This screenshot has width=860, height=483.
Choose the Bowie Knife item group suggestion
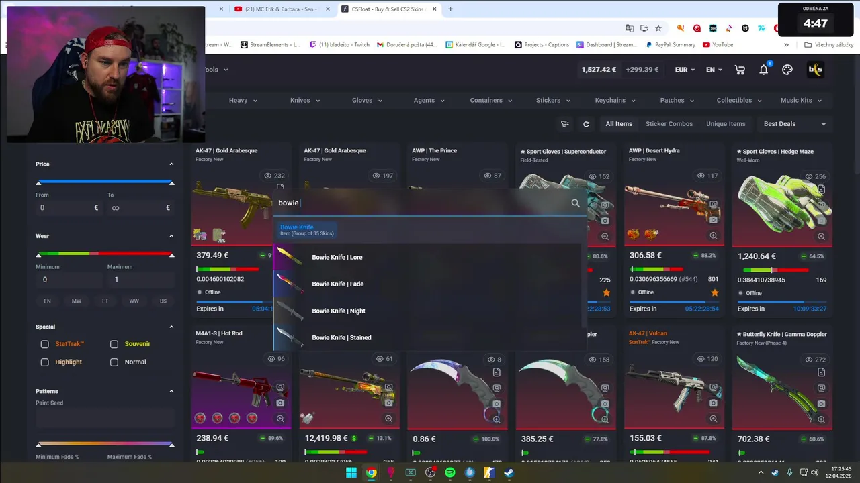pyautogui.click(x=308, y=230)
